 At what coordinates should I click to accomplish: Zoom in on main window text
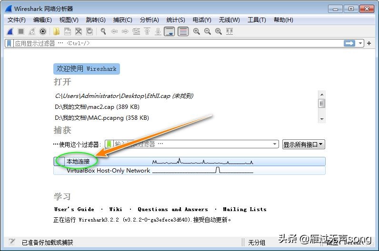[x=197, y=31]
